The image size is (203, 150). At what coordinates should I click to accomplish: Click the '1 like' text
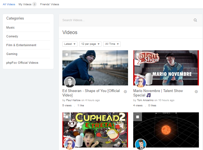coord(81,105)
